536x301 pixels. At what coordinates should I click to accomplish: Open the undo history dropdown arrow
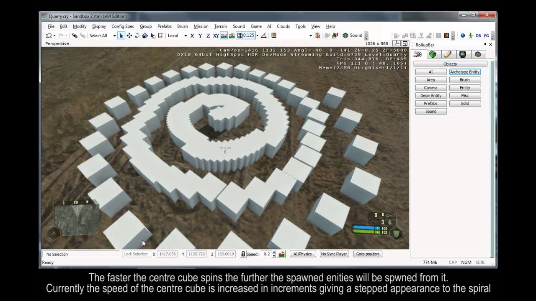click(x=55, y=36)
